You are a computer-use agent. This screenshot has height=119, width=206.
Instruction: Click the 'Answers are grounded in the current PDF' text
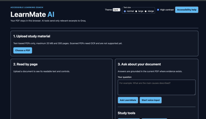150,71
